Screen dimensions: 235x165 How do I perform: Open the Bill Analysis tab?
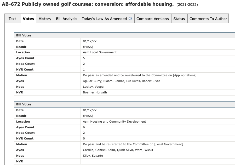pyautogui.click(x=67, y=19)
